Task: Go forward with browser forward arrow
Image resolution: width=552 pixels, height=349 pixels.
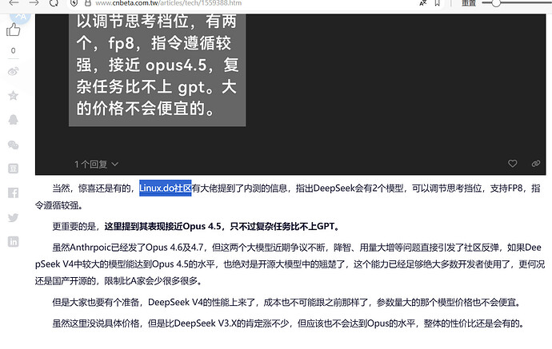Action: point(34,3)
